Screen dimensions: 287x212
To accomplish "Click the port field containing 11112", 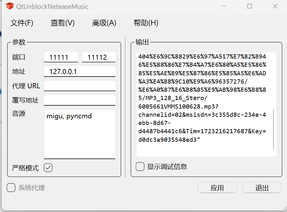I will tap(99, 57).
